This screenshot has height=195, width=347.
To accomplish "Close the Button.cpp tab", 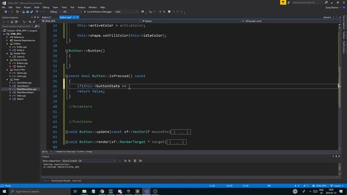I will click(78, 17).
